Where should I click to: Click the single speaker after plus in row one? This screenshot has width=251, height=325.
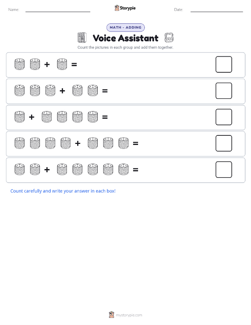62,64
